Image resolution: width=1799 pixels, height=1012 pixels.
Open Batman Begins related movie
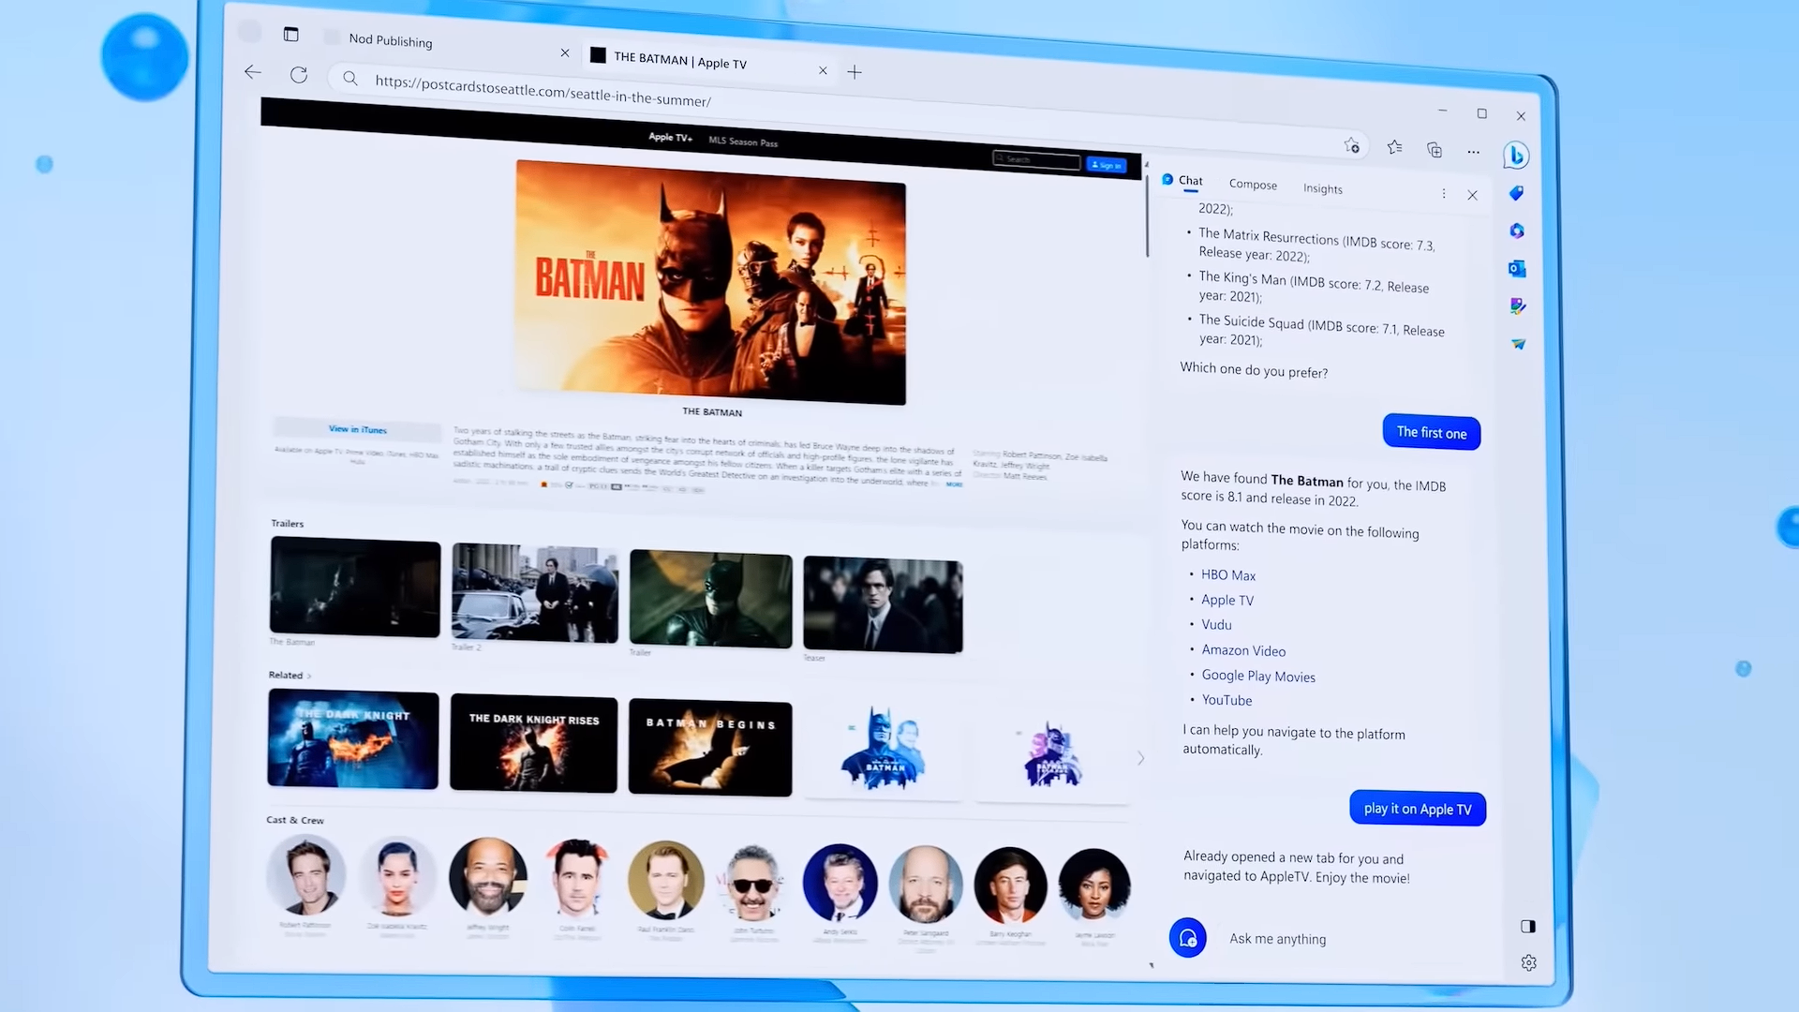pos(710,749)
